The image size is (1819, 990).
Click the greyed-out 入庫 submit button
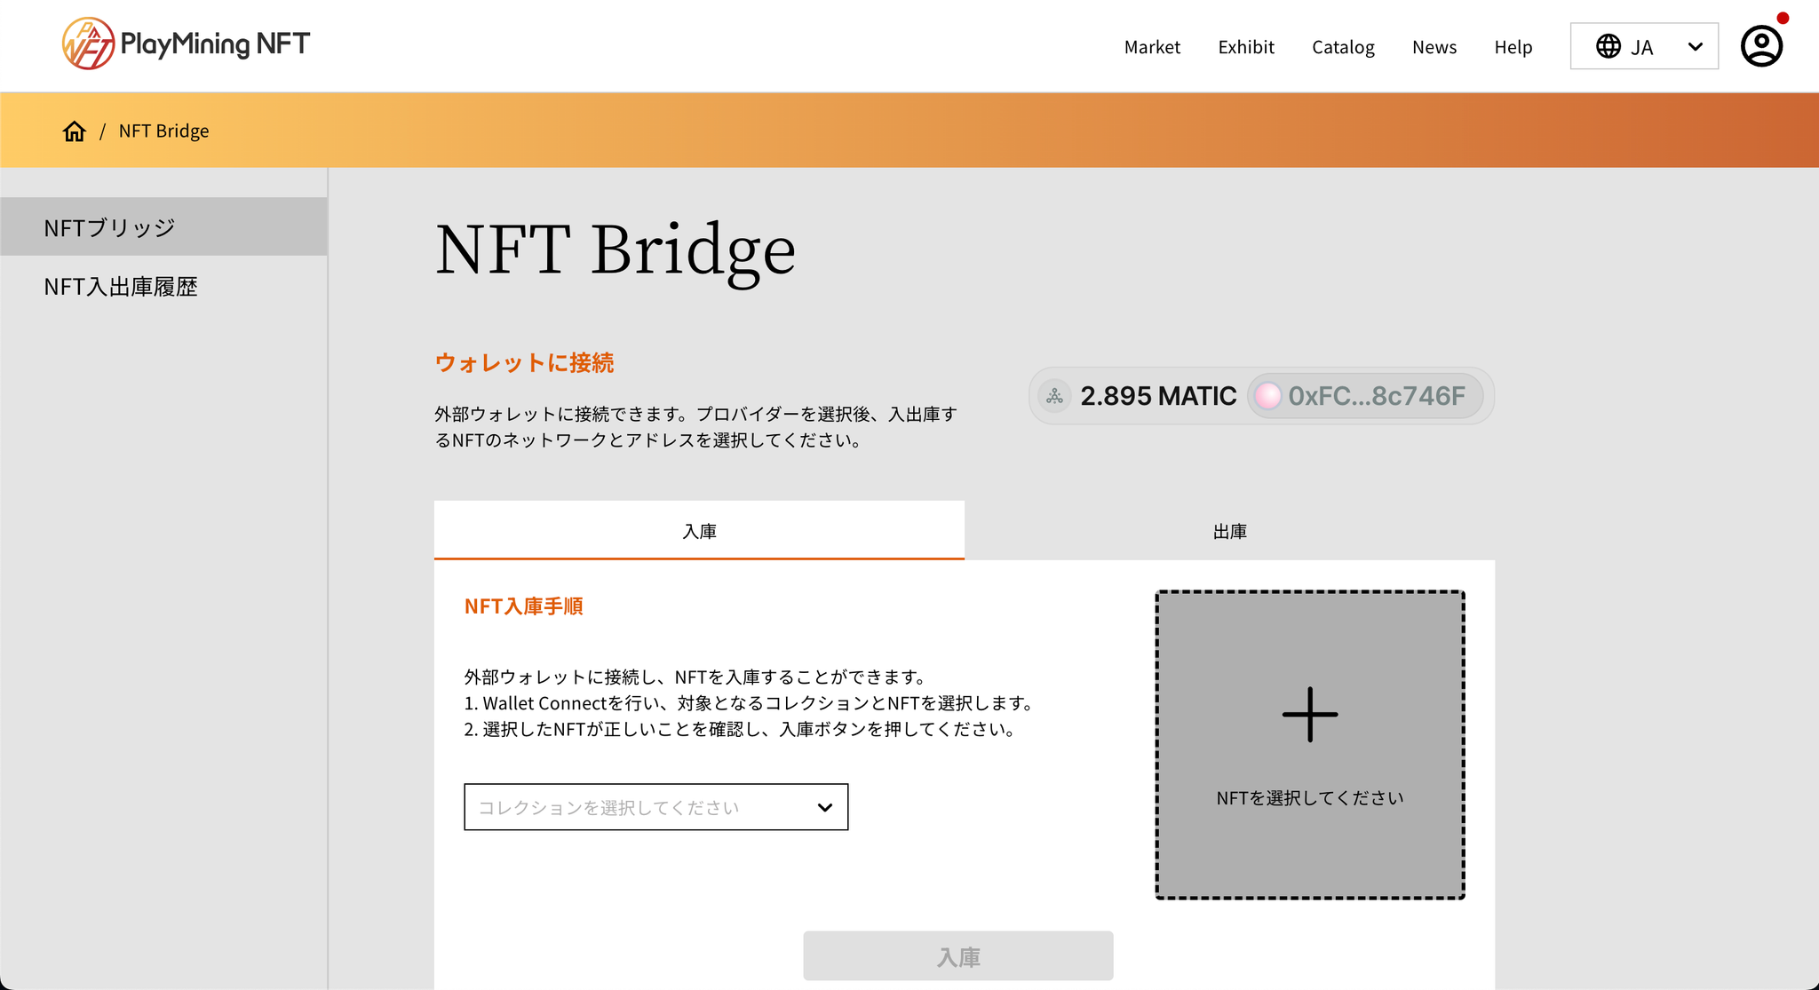[x=958, y=956]
